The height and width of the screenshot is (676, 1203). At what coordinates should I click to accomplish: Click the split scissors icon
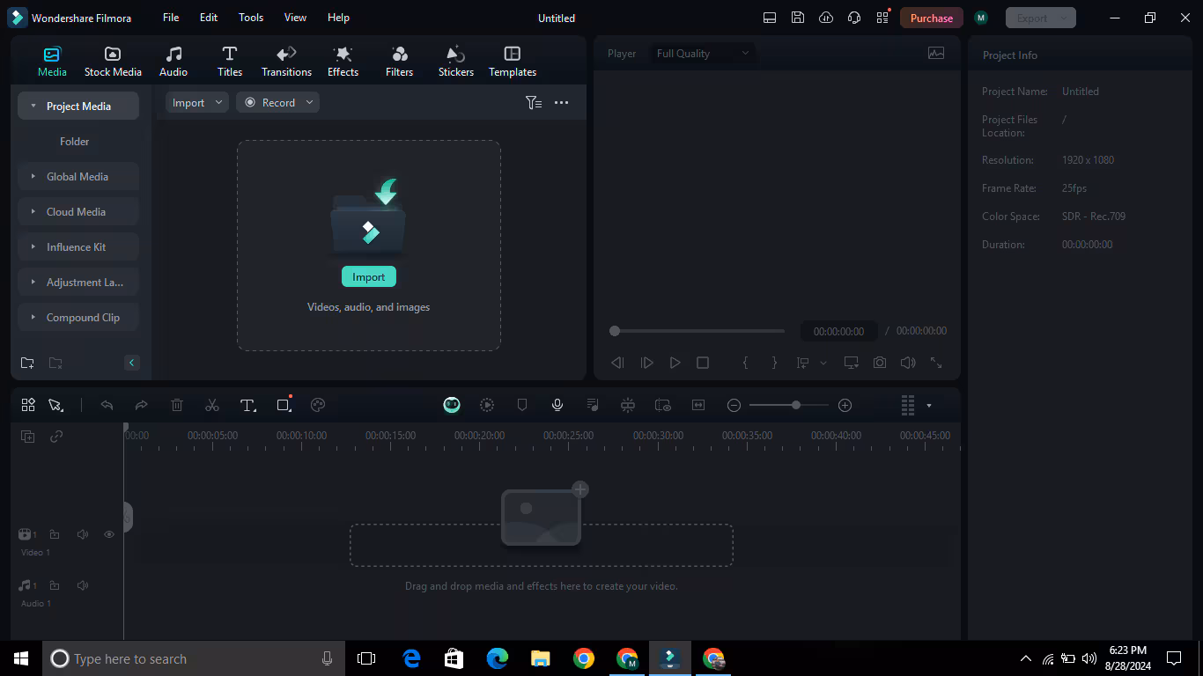coord(212,405)
